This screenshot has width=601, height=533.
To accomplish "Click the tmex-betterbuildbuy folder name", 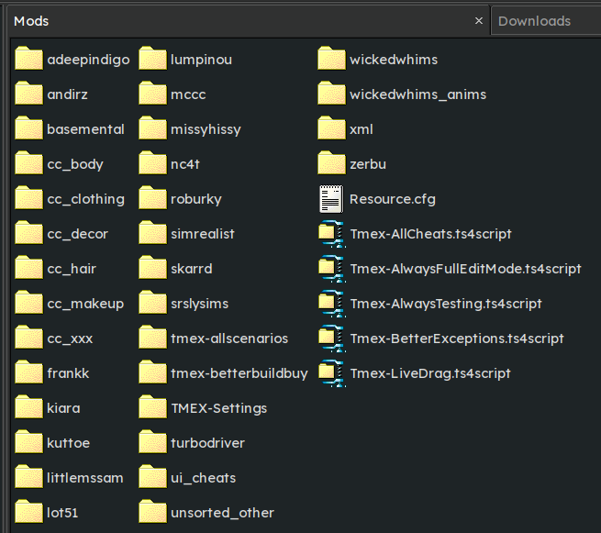I will [239, 373].
